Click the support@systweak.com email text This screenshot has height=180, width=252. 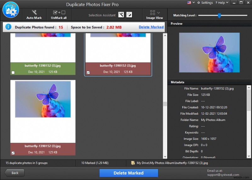pos(223,175)
